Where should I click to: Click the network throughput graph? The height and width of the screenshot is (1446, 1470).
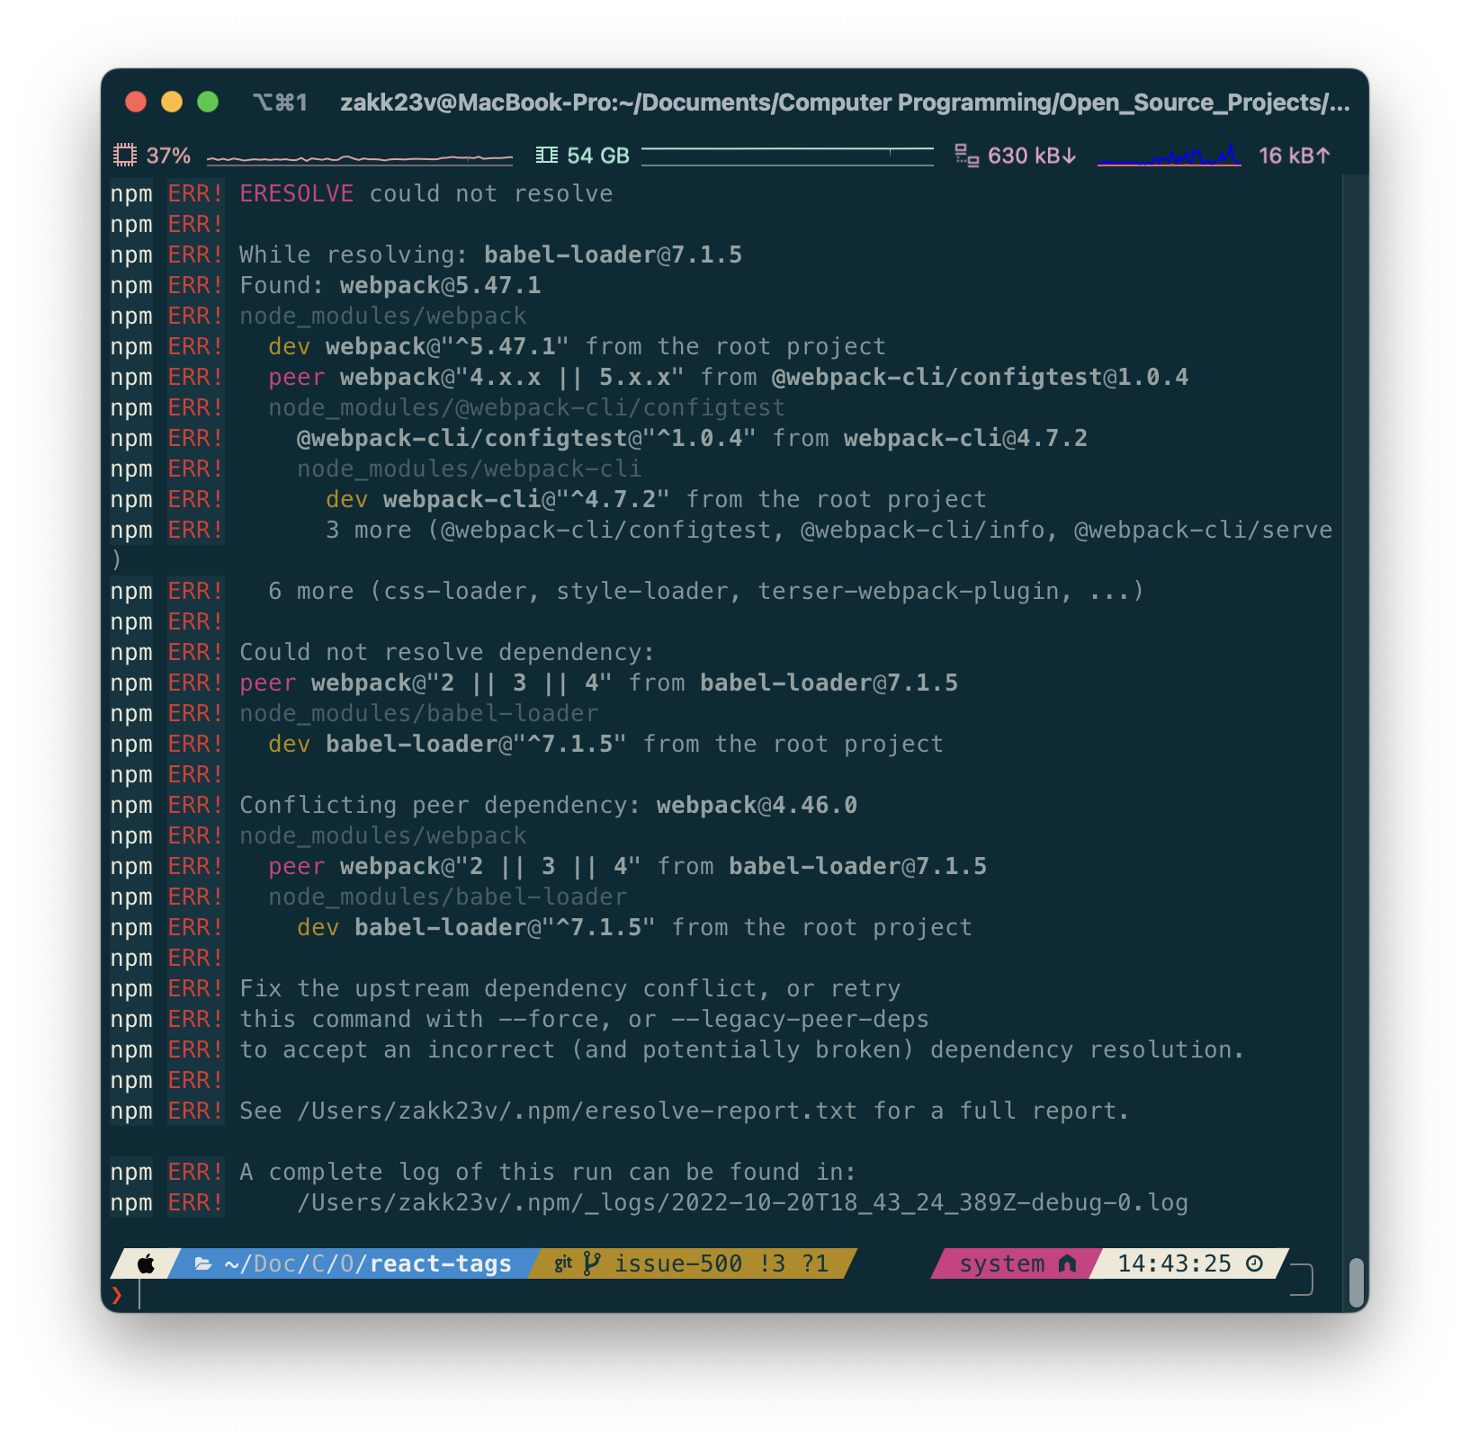click(x=1170, y=155)
